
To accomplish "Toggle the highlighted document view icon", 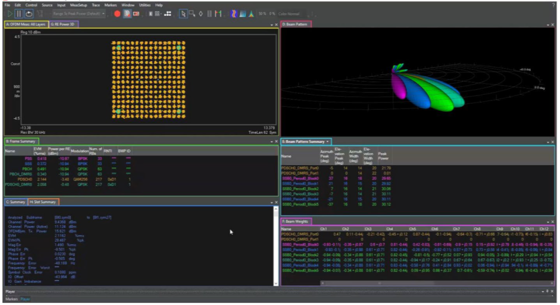I will coord(127,14).
